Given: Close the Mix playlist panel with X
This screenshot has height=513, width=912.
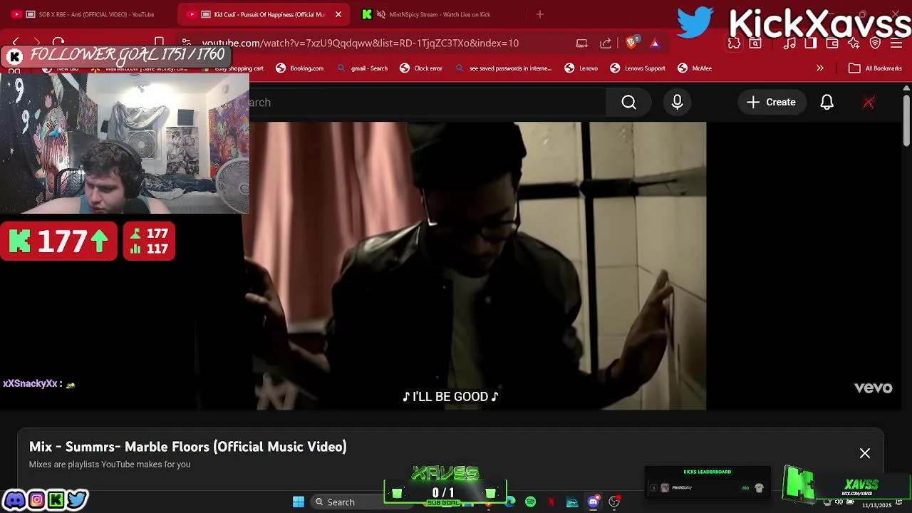Looking at the screenshot, I should tap(865, 453).
